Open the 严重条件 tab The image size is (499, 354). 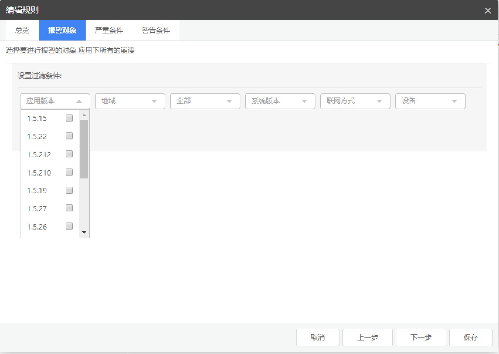click(109, 30)
